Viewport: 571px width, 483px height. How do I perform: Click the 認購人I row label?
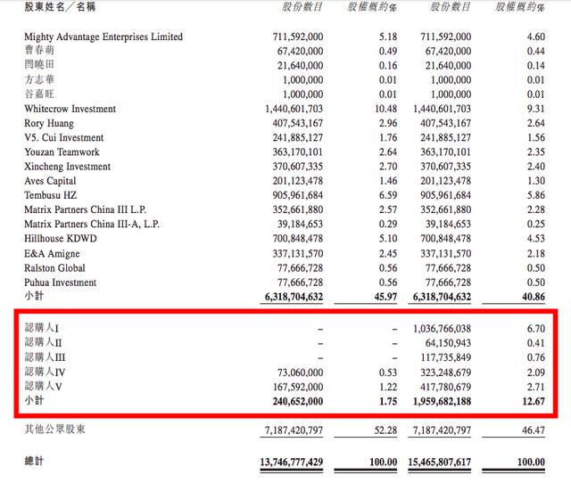click(x=42, y=328)
